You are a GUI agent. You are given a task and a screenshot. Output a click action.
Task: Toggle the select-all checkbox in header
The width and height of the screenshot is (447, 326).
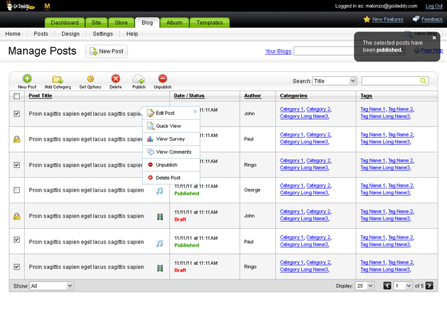click(17, 96)
